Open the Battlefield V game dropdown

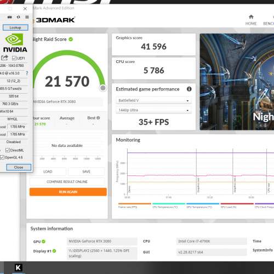point(153,100)
